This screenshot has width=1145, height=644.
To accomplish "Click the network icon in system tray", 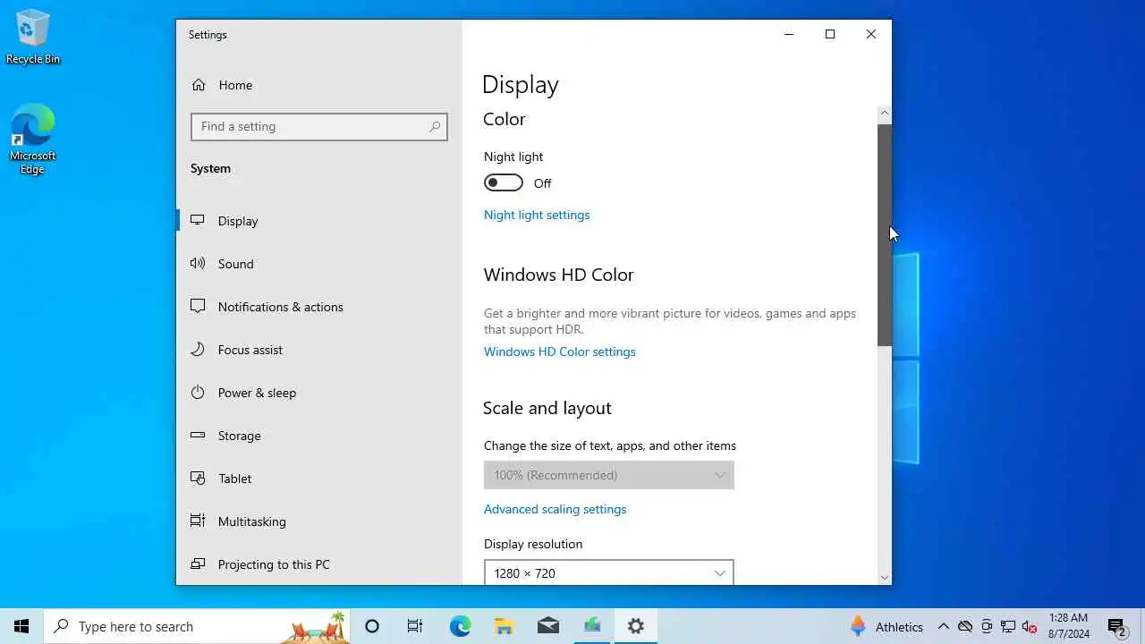I will pyautogui.click(x=1008, y=626).
